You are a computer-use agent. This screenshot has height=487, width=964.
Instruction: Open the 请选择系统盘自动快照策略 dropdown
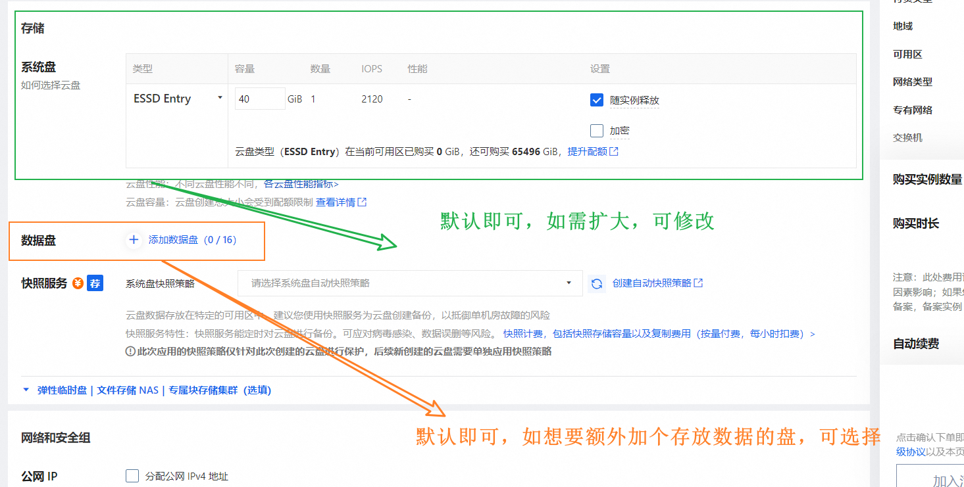pos(410,283)
